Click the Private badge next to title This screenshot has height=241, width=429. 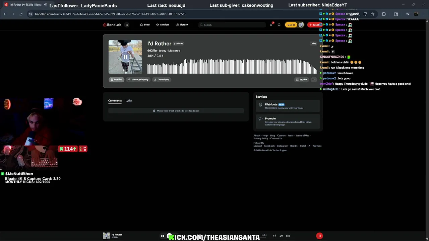pyautogui.click(x=178, y=44)
